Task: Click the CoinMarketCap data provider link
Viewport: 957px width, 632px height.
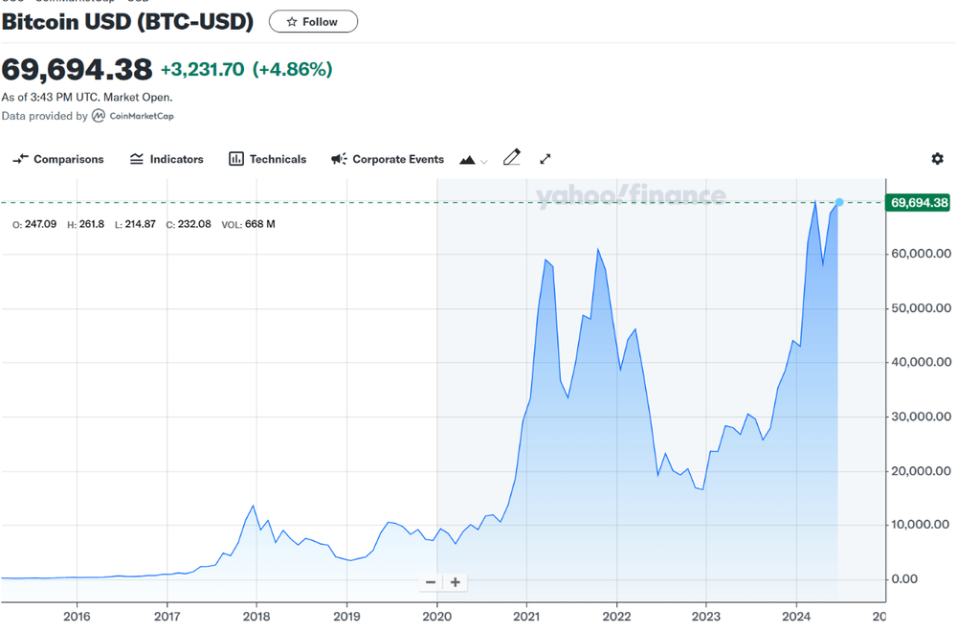Action: click(x=141, y=116)
